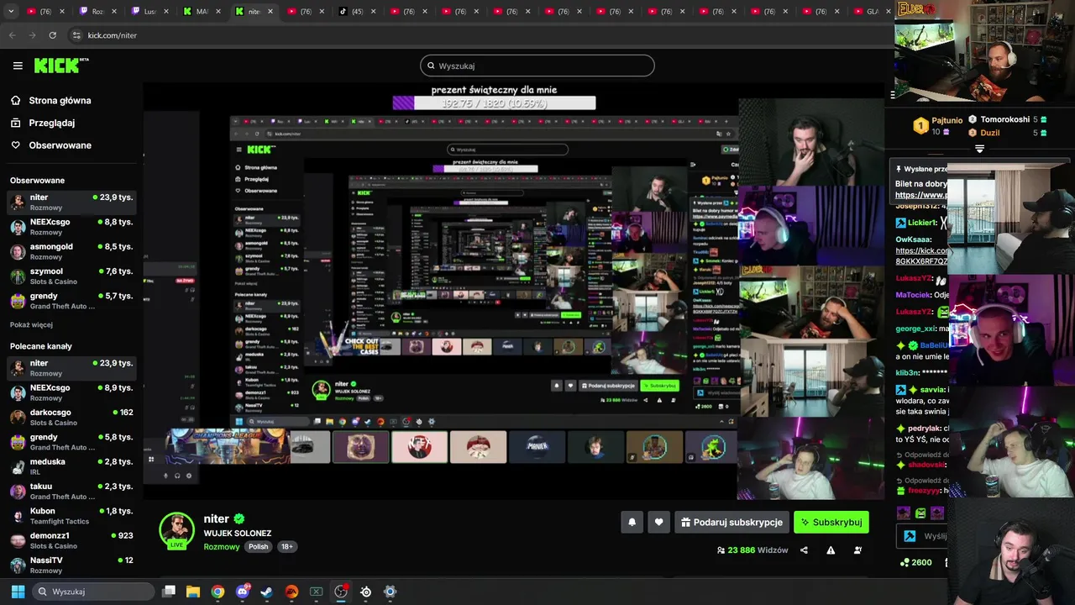Click the pinned message pin icon
The image size is (1075, 605).
[898, 169]
